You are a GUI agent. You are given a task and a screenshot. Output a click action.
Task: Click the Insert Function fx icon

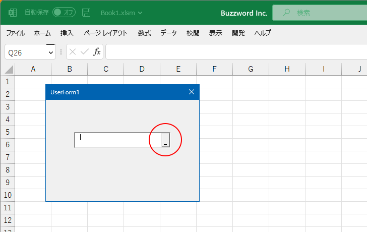(97, 52)
